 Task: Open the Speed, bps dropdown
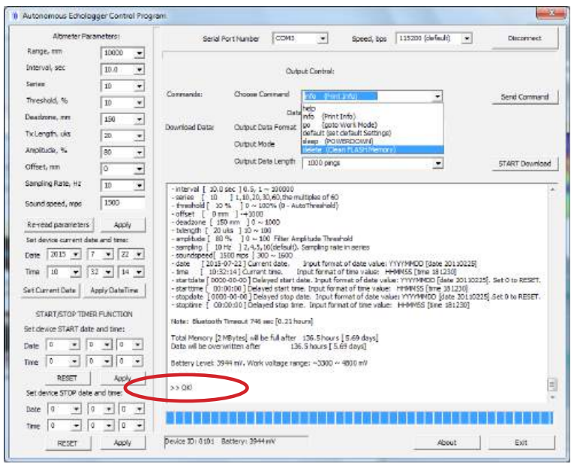click(467, 38)
